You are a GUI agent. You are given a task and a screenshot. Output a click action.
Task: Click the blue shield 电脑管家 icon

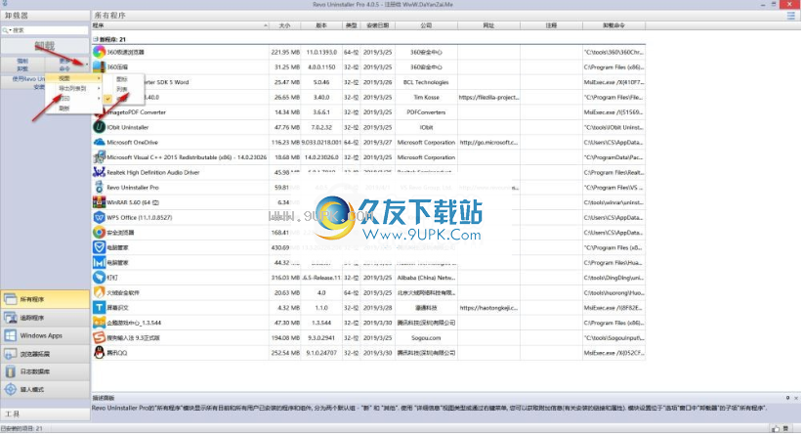click(x=99, y=247)
